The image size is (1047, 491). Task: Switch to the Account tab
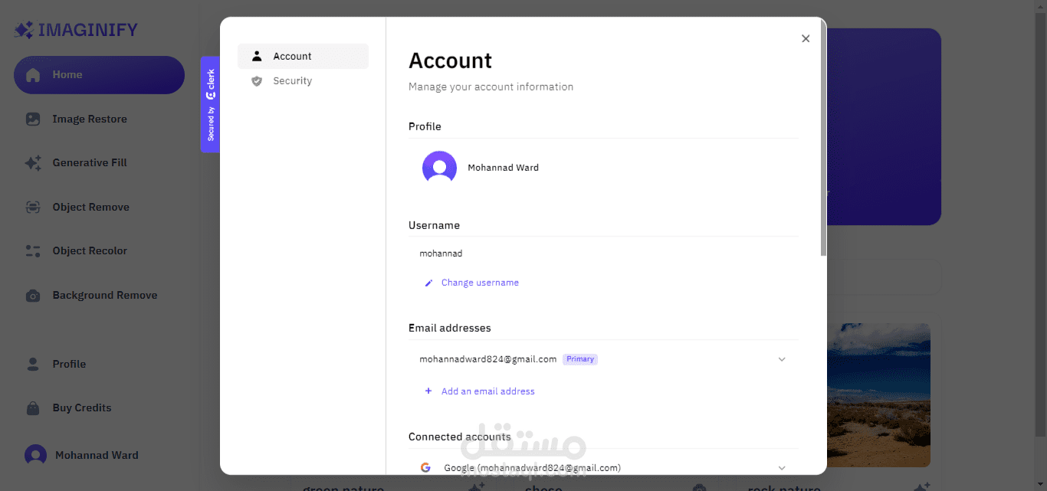coord(303,56)
